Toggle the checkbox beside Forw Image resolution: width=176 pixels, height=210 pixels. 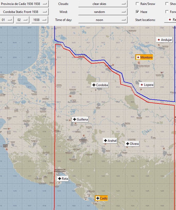(x=167, y=12)
